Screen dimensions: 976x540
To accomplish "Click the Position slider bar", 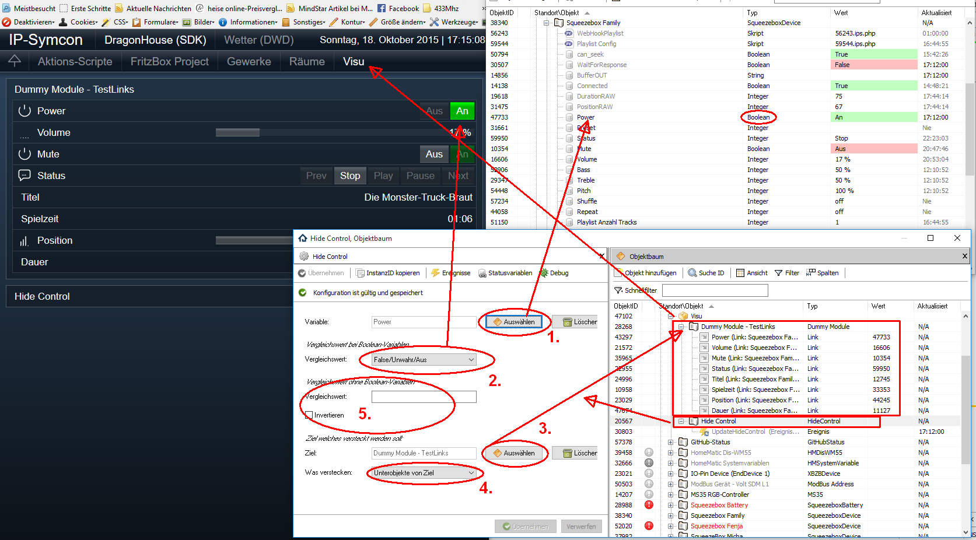I will click(x=254, y=240).
